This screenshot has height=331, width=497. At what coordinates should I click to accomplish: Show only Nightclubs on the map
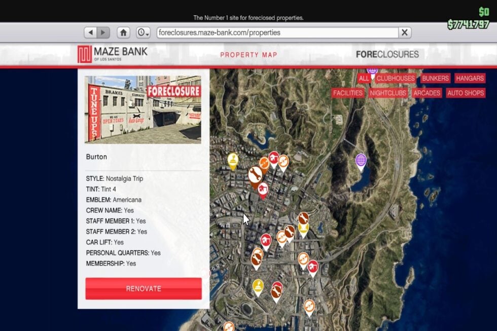coord(388,93)
